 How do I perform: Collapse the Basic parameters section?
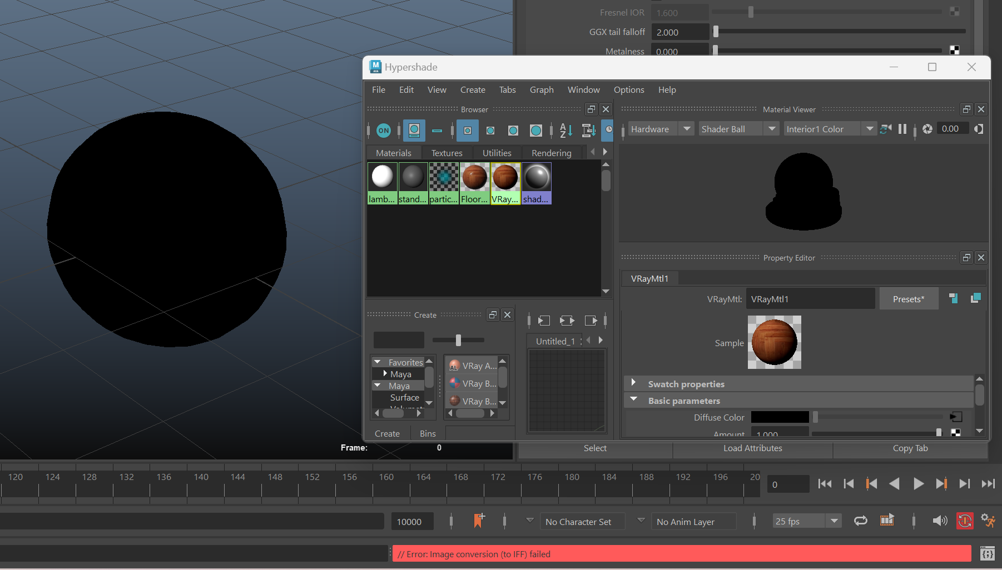click(633, 399)
